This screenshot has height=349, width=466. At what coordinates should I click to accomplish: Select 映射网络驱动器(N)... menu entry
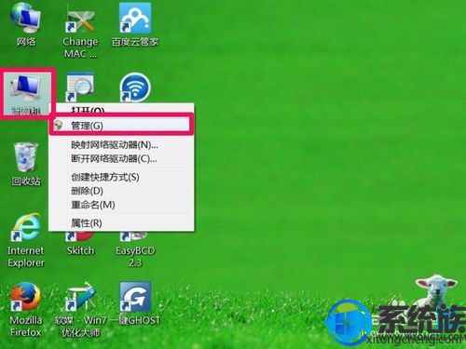(122, 145)
